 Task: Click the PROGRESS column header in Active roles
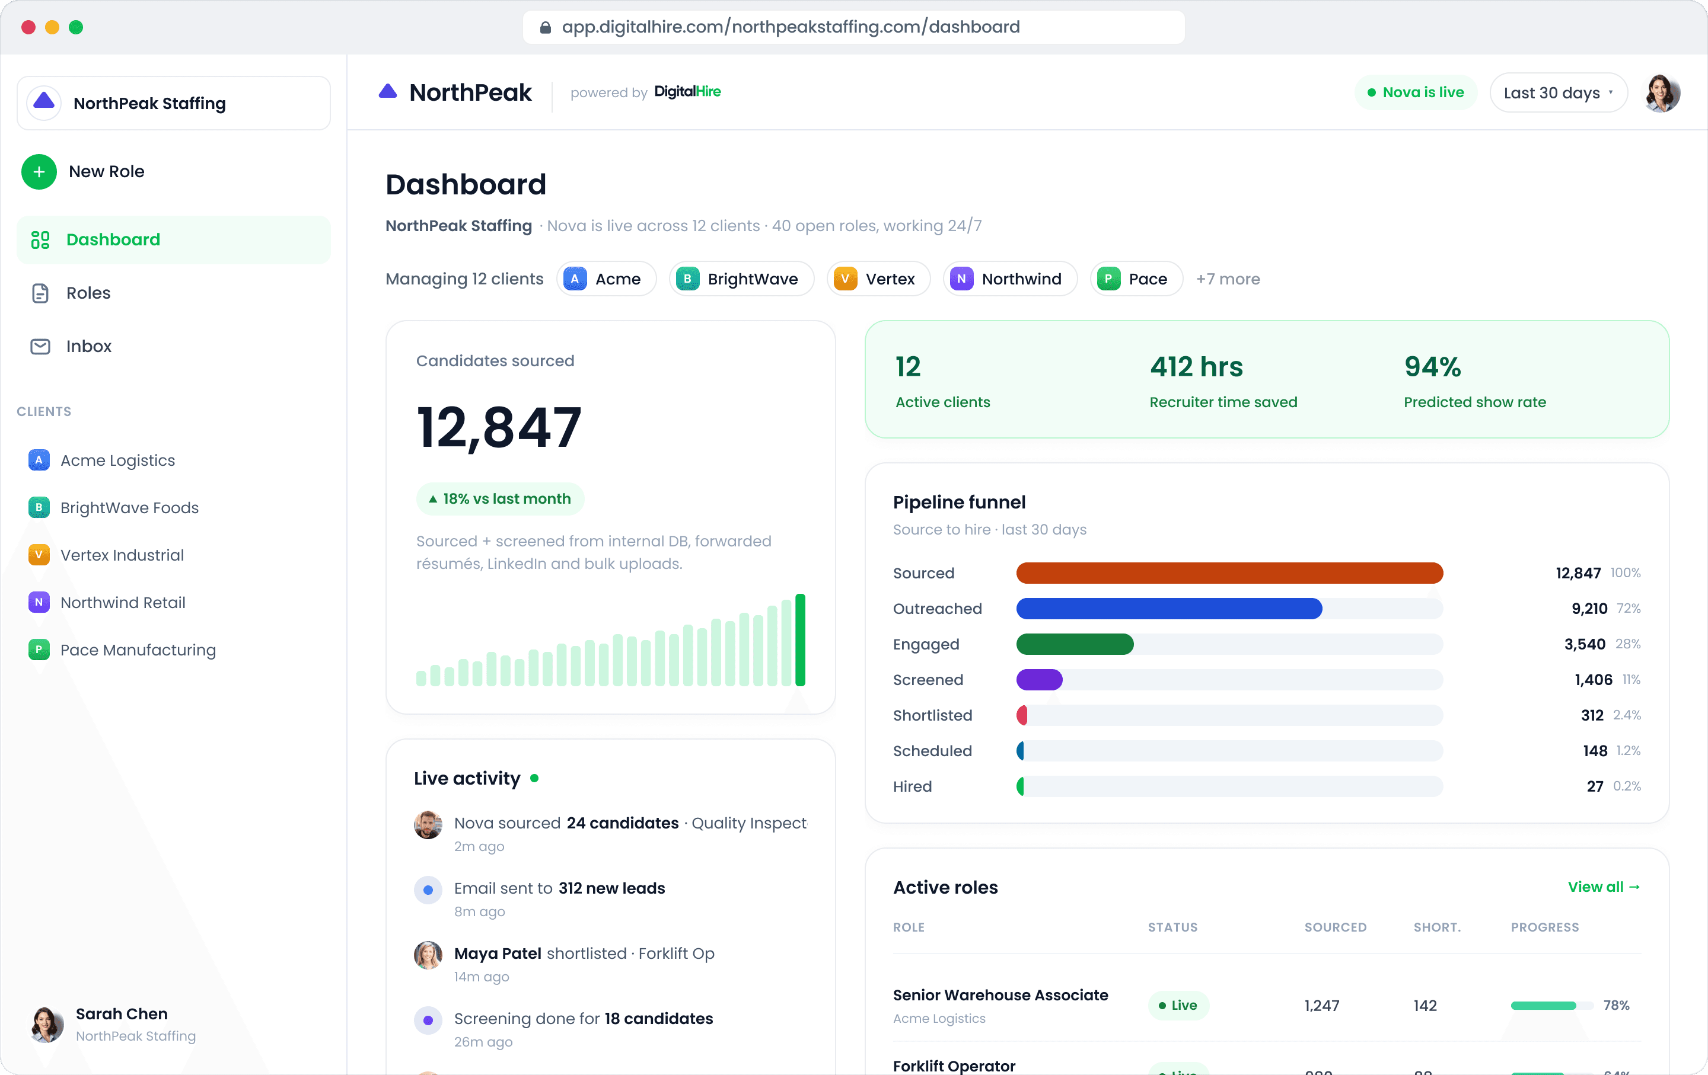point(1544,927)
